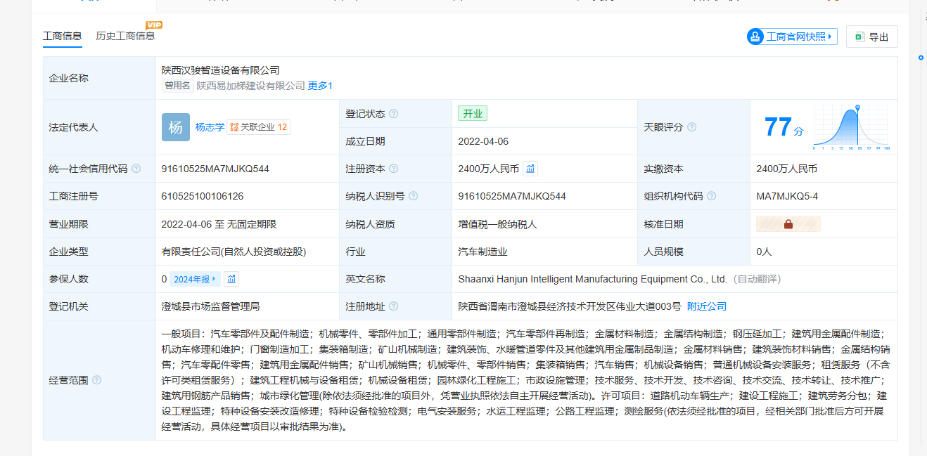
Task: Open the 工商官网快照 dropdown button
Action: [792, 37]
